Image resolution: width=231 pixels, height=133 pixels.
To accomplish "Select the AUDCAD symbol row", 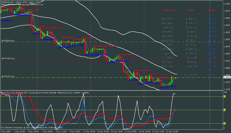I will (x=211, y=19).
